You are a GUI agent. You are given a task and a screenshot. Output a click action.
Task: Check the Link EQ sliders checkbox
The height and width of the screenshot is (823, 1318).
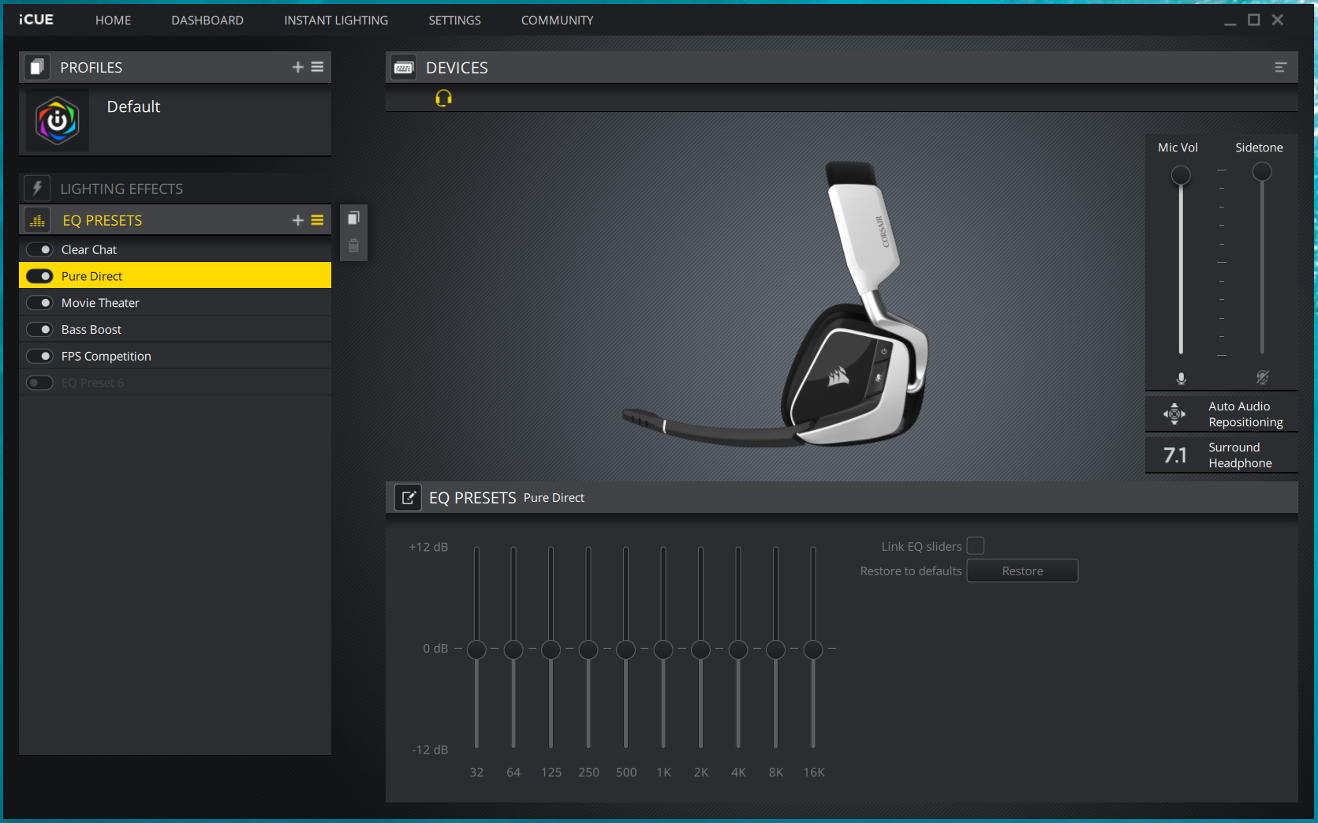[976, 546]
